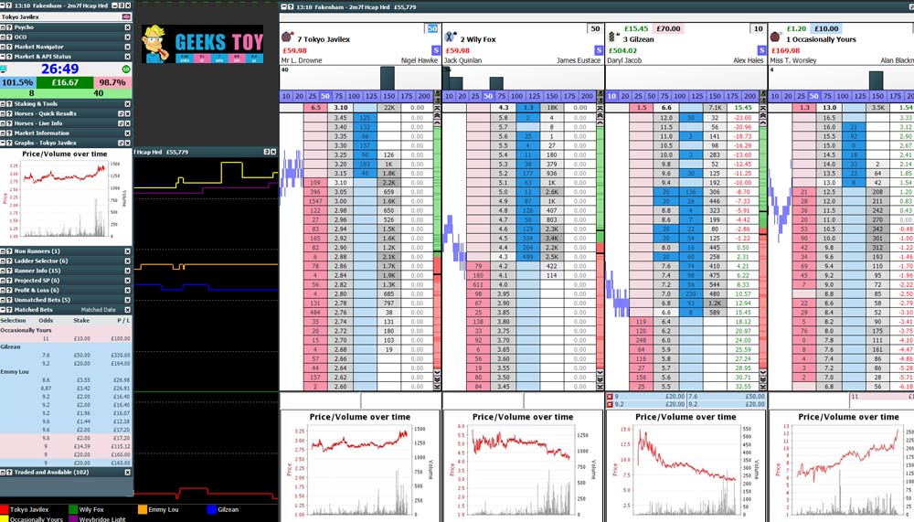Image resolution: width=914 pixels, height=522 pixels.
Task: Click the detach icon on Horses - Live Info
Action: (121, 123)
